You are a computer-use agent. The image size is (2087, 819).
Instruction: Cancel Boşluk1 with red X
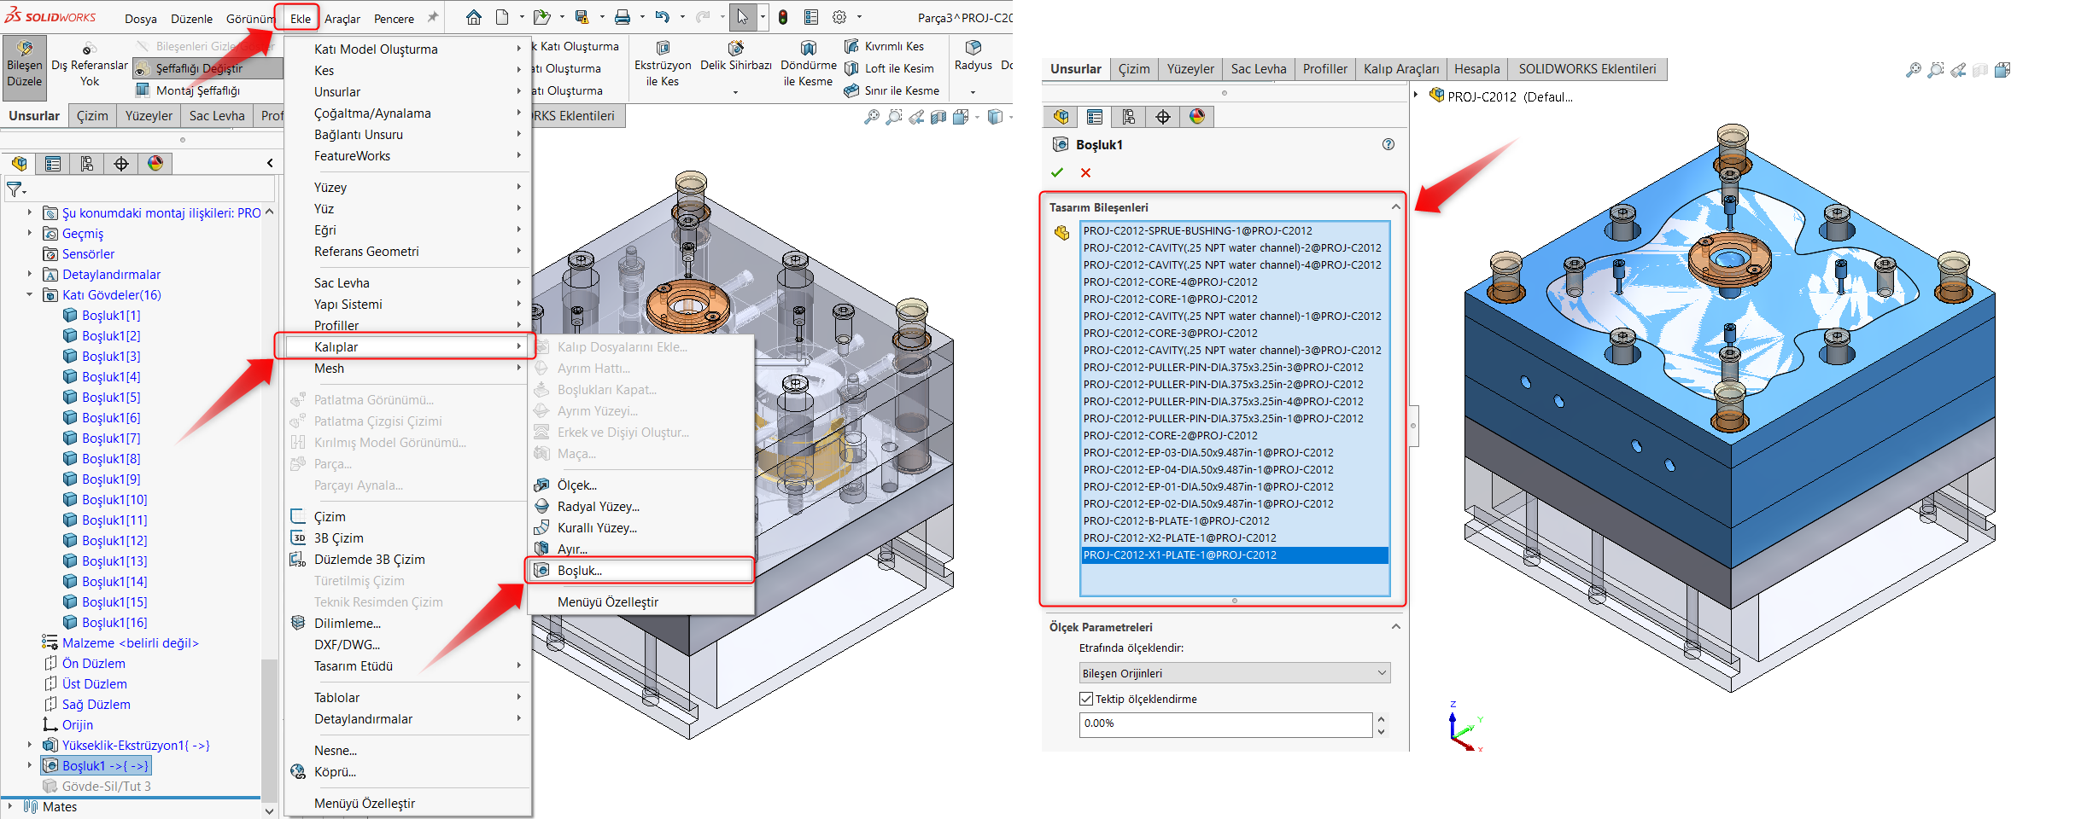pyautogui.click(x=1085, y=172)
